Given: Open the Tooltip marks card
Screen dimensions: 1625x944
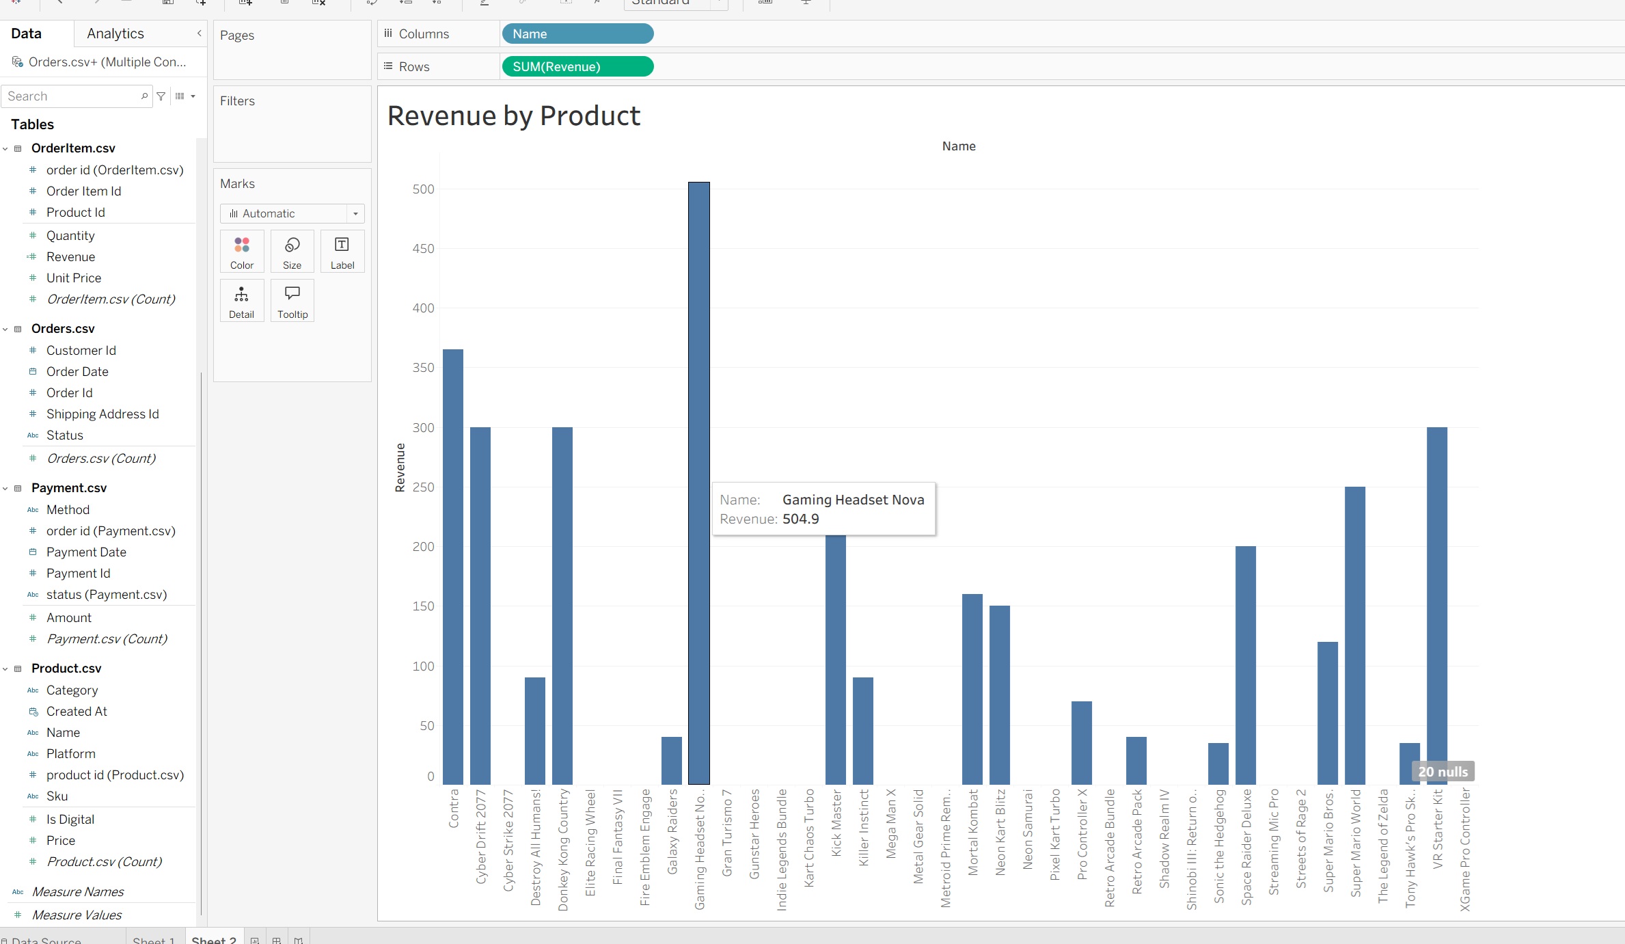Looking at the screenshot, I should pyautogui.click(x=292, y=300).
